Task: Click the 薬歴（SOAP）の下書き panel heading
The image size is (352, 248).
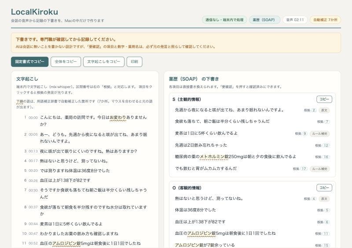Action: point(194,79)
